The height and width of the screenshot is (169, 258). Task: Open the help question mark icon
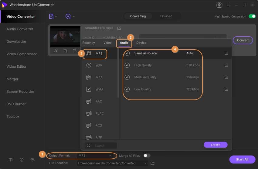tap(22, 160)
